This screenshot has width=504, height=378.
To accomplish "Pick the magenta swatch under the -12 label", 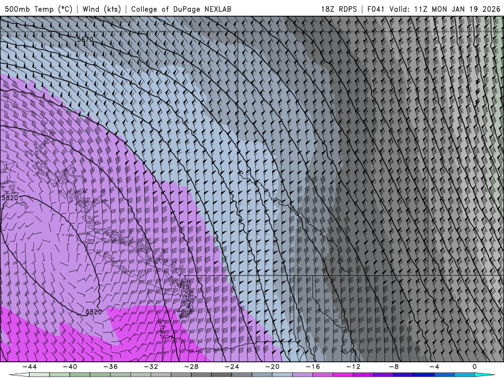I will click(343, 375).
